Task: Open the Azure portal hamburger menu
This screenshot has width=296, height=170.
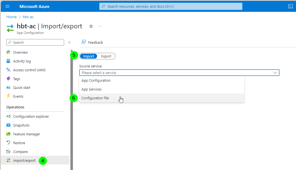Action: pyautogui.click(x=7, y=6)
